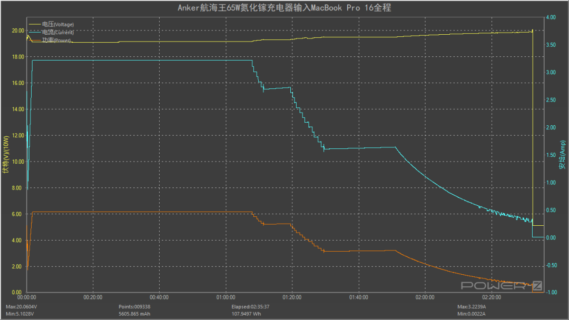Click the 18.00 left axis label
The width and height of the screenshot is (569, 320).
[x=18, y=57]
